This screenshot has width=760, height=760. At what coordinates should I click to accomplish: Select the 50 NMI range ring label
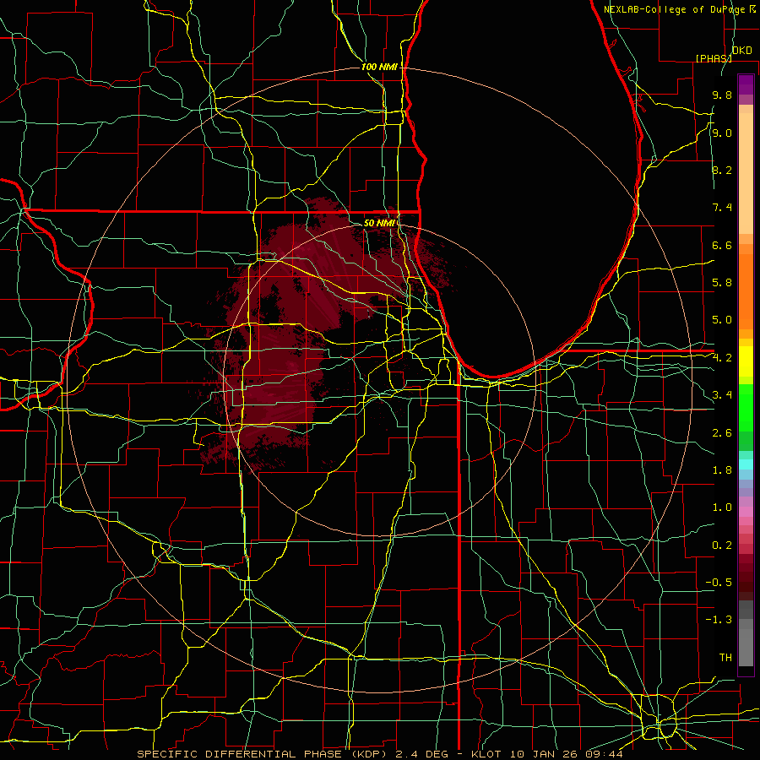pos(379,223)
